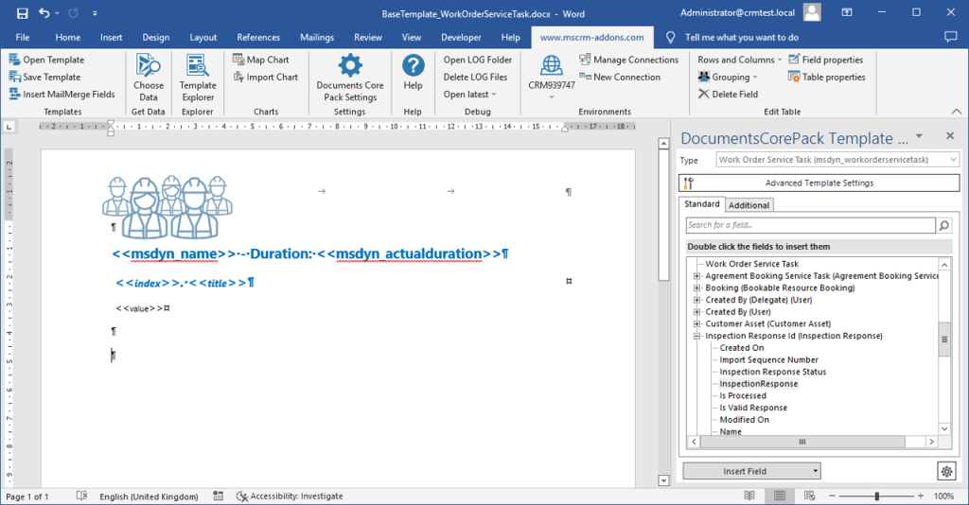Click the document scroll down arrow
Screen dimensions: 969x505
tap(663, 480)
